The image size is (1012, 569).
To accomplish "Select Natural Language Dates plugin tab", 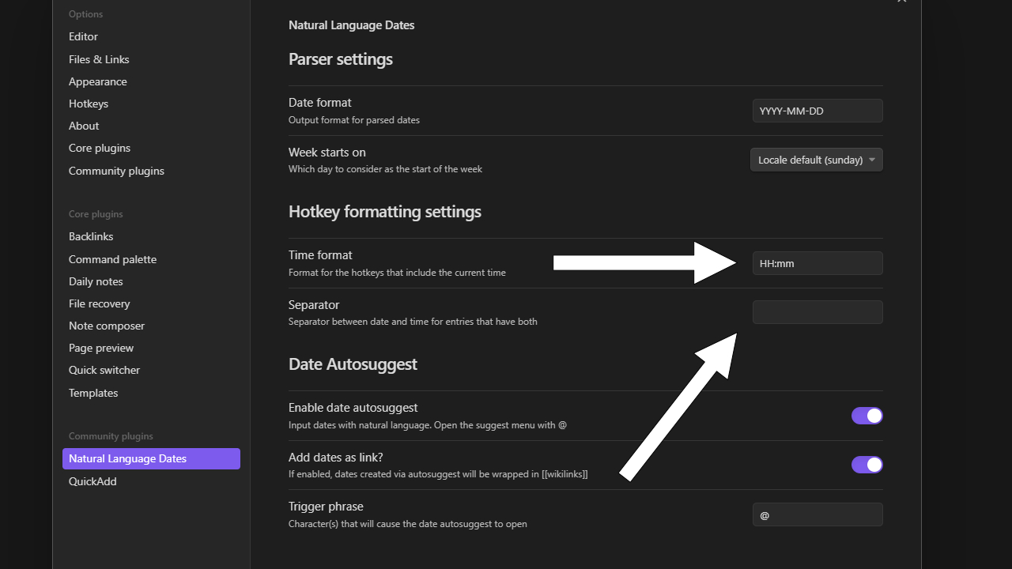I will pos(151,458).
